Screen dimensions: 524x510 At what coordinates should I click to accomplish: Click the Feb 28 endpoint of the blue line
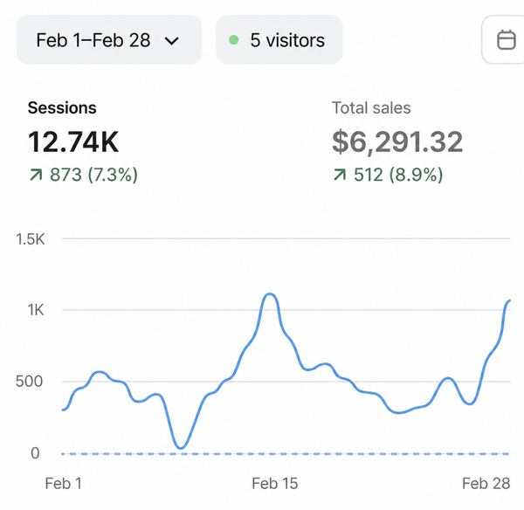pyautogui.click(x=509, y=301)
